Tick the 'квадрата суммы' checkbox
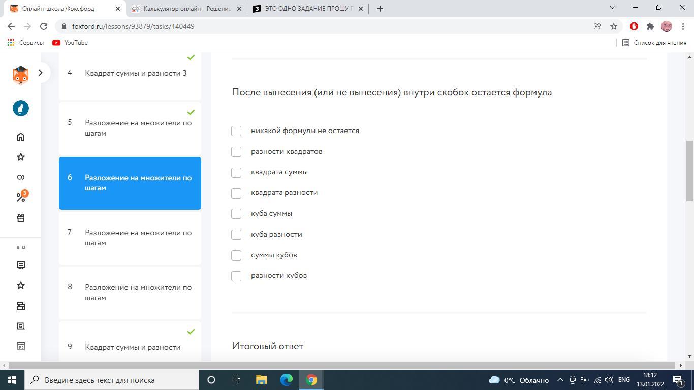Viewport: 694px width, 390px height. (x=236, y=173)
